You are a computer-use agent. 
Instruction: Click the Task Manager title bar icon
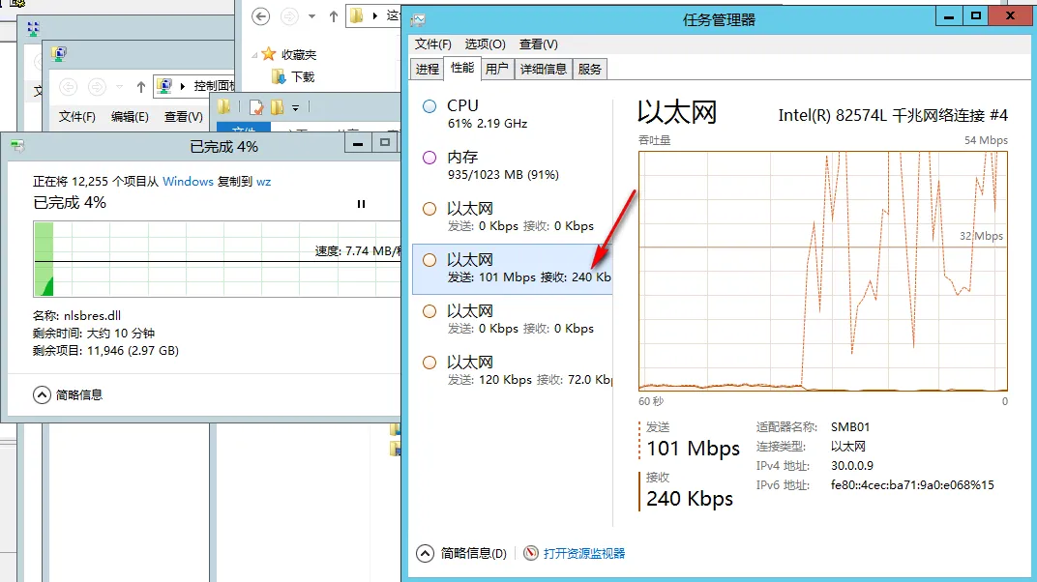[418, 19]
